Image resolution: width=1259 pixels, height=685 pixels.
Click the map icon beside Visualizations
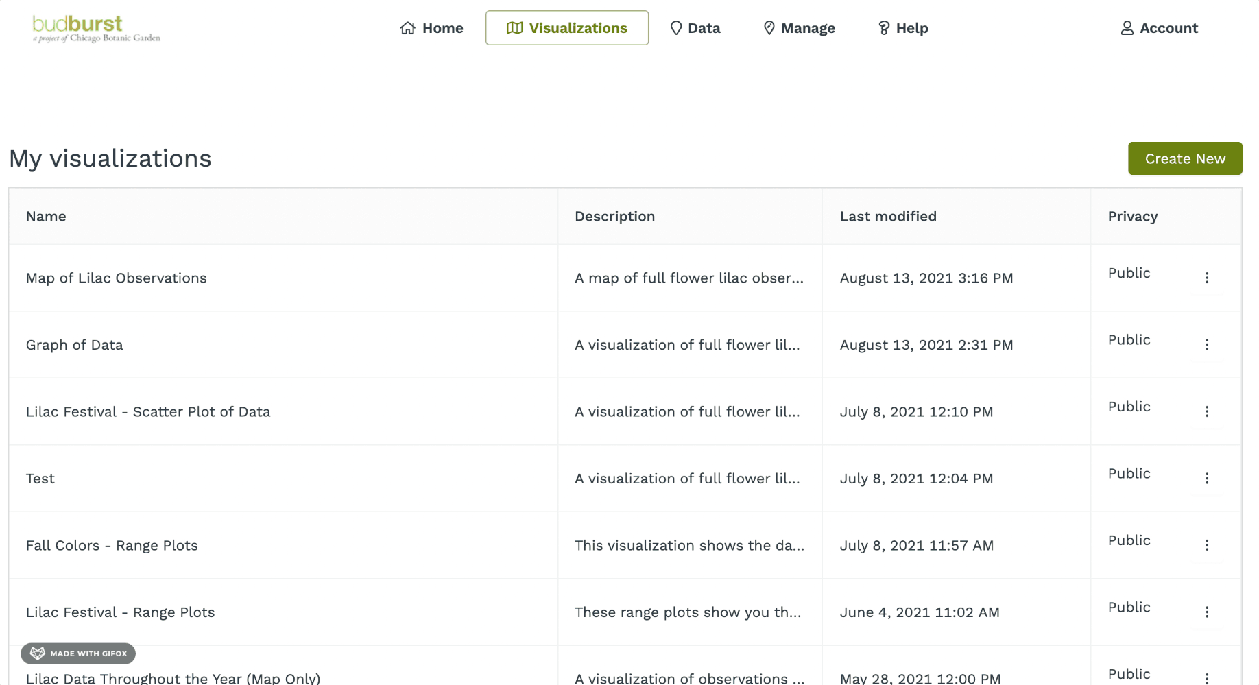(x=514, y=28)
